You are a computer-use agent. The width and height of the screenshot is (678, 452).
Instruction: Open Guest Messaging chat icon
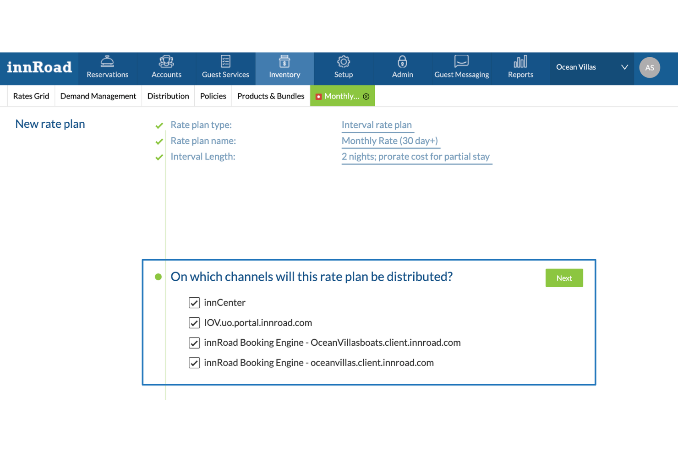(x=461, y=61)
